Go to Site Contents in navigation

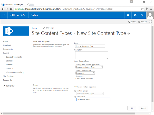(8, 76)
